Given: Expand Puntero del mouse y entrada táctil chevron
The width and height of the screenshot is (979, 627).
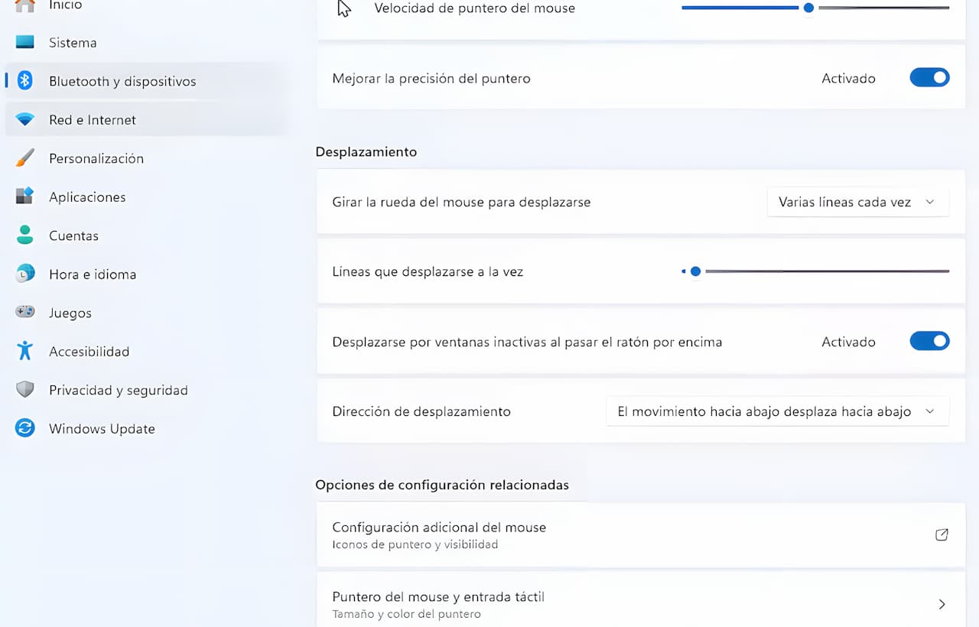Looking at the screenshot, I should click(942, 604).
